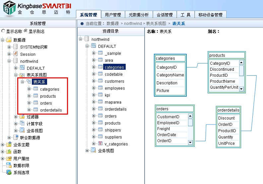
Task: Collapse the 表关系视图 node
Action: [x=16, y=75]
